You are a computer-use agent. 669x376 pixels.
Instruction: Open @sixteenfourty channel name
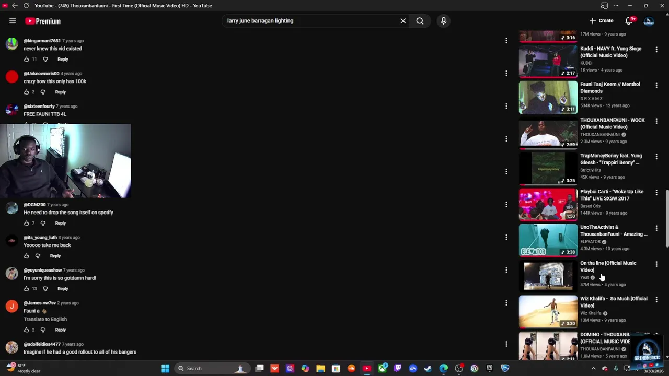(39, 106)
